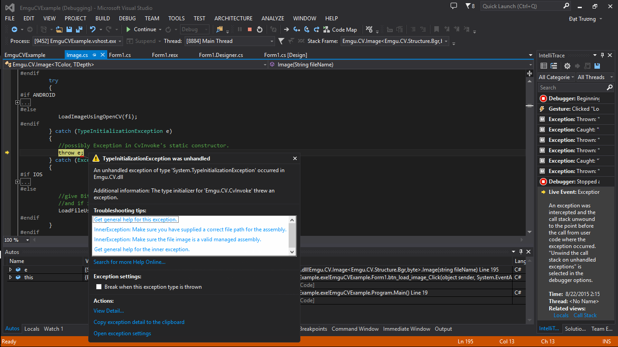Image resolution: width=618 pixels, height=347 pixels.
Task: Select the Gesture: Clicked event
Action: pyautogui.click(x=575, y=109)
